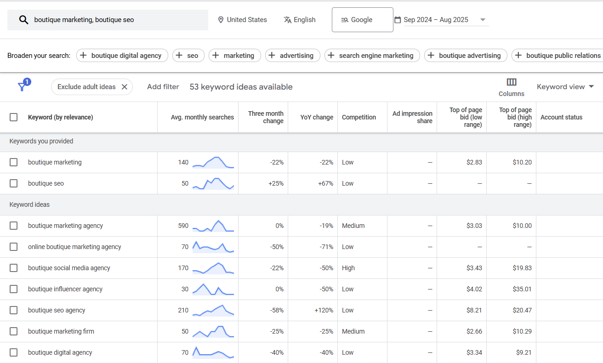This screenshot has height=363, width=603.
Task: Check 'boutique social media agency' row
Action: tap(14, 268)
